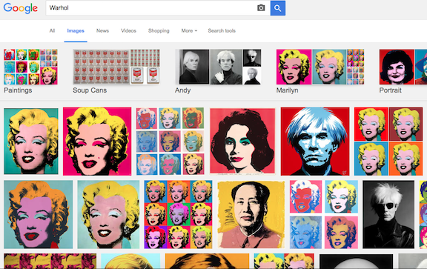The image size is (427, 269).
Task: Open the pink cow pattern image in bottom row
Action: pos(50,262)
